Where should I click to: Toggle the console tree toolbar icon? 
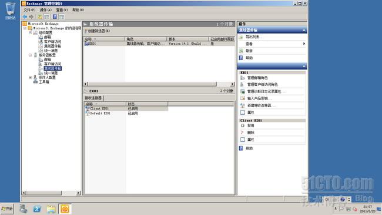(x=47, y=16)
